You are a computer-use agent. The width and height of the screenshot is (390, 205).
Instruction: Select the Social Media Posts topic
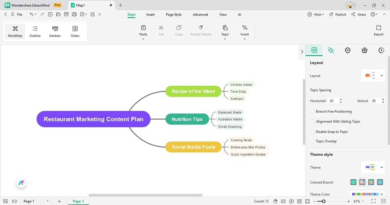point(194,147)
